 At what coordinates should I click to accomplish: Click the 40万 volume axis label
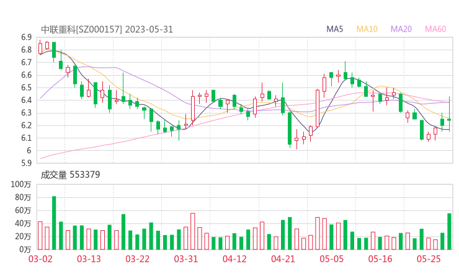coord(23,223)
